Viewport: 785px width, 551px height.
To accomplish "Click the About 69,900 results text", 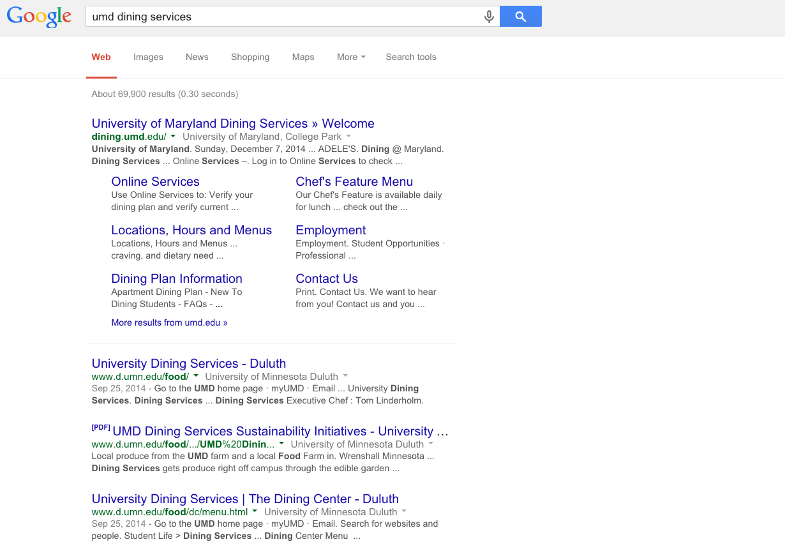I will coord(165,94).
